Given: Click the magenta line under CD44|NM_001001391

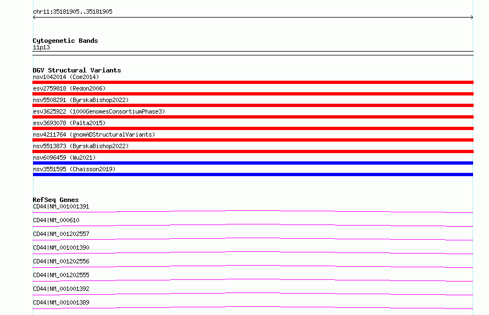Looking at the screenshot, I should [253, 212].
